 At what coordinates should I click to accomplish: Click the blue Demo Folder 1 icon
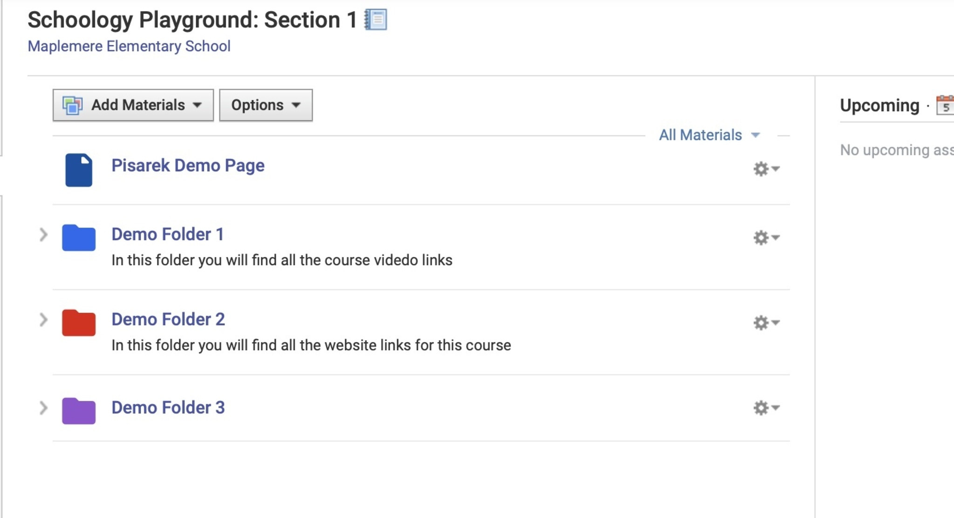(79, 238)
